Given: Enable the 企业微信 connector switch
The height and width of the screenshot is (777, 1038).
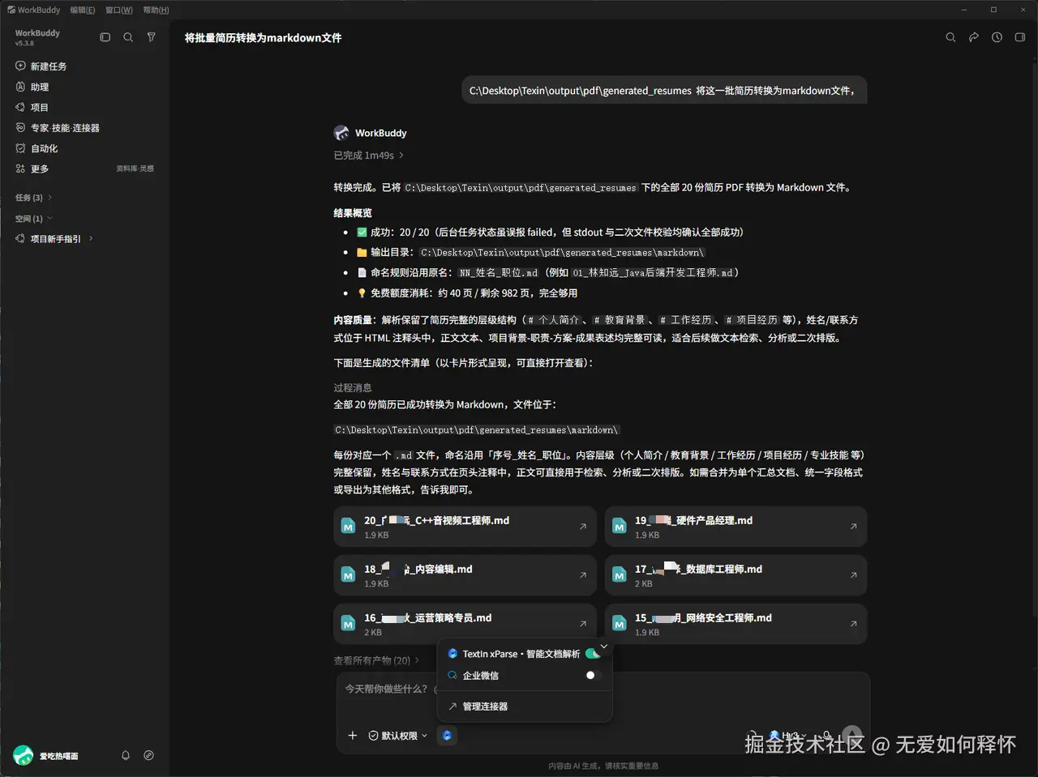Looking at the screenshot, I should [594, 675].
